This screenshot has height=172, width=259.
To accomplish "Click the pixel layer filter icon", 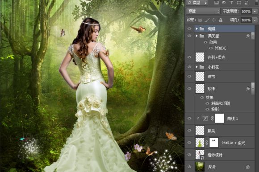I will point(217,3).
